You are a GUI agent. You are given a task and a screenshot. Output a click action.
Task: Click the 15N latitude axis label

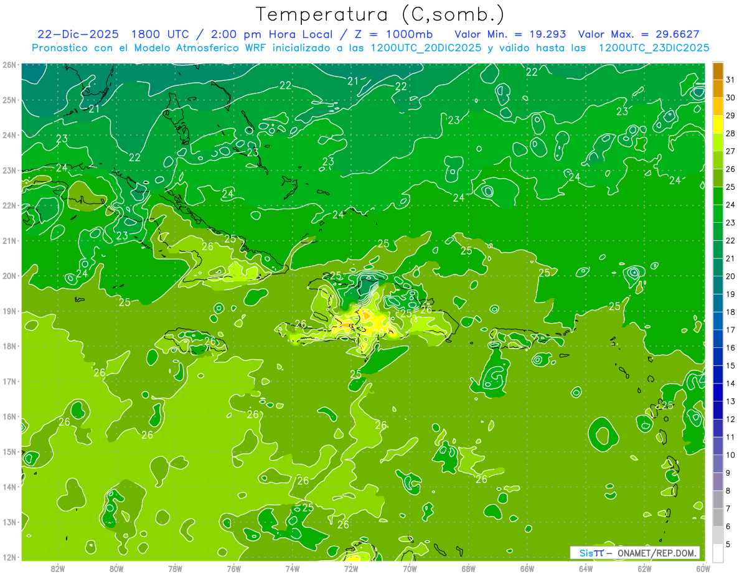pyautogui.click(x=9, y=451)
